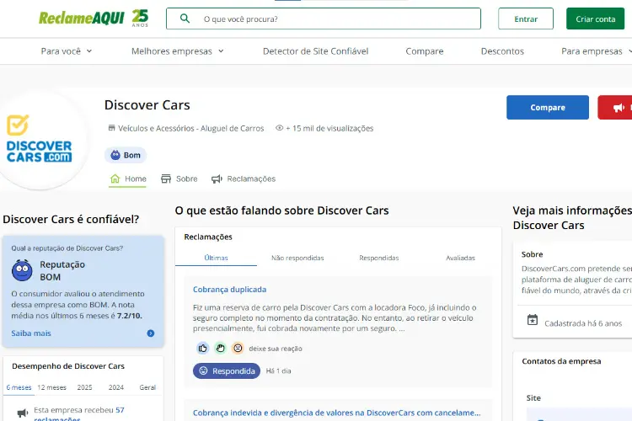The image size is (632, 421).
Task: Select the Reclamações profile tab
Action: tap(244, 179)
